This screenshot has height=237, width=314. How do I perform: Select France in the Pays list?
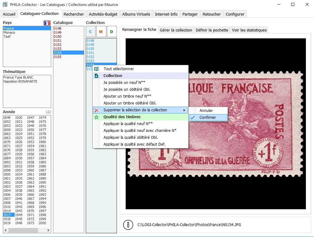[x=27, y=28]
